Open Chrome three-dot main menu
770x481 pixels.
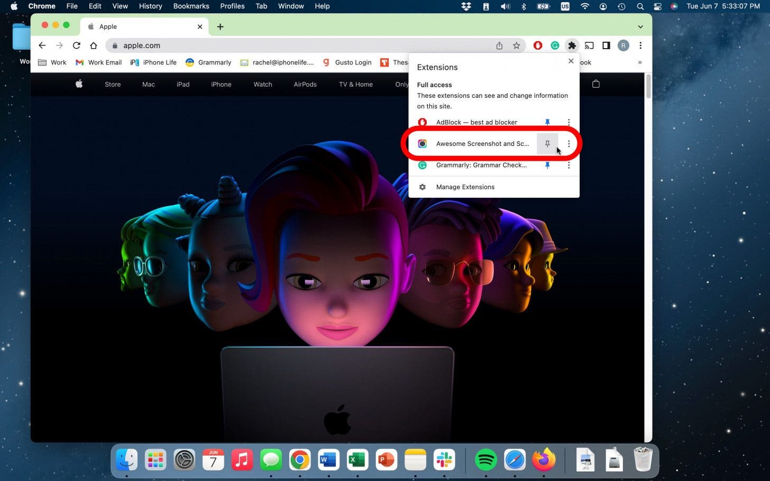640,45
